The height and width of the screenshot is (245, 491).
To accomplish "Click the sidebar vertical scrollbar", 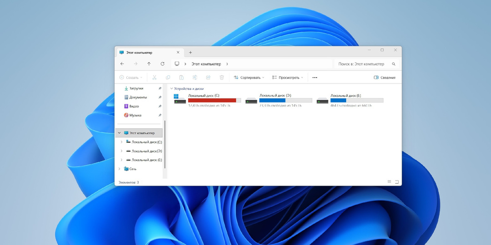I will pos(165,144).
